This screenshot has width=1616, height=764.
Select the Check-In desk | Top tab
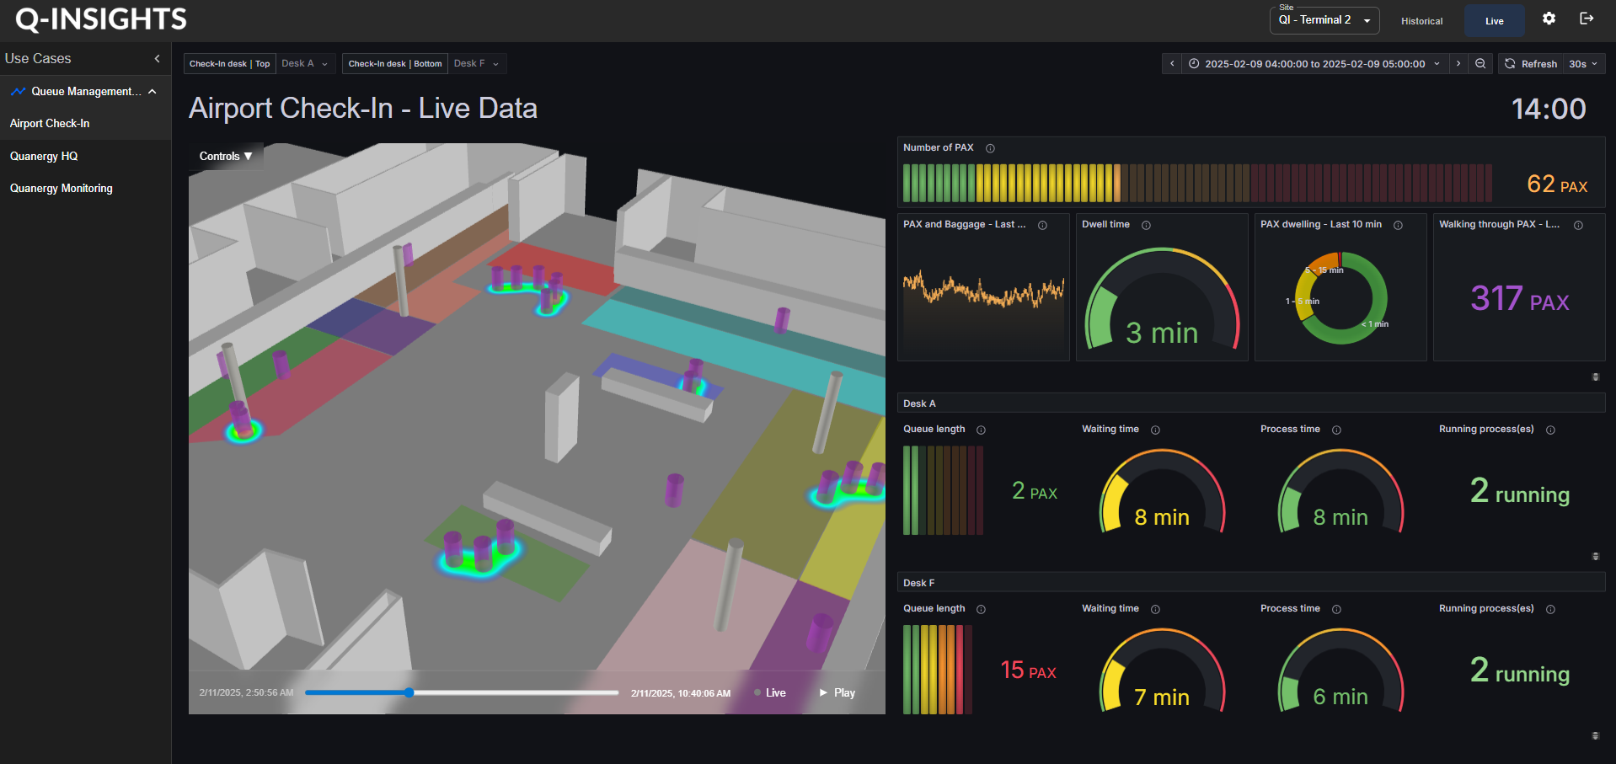coord(228,63)
